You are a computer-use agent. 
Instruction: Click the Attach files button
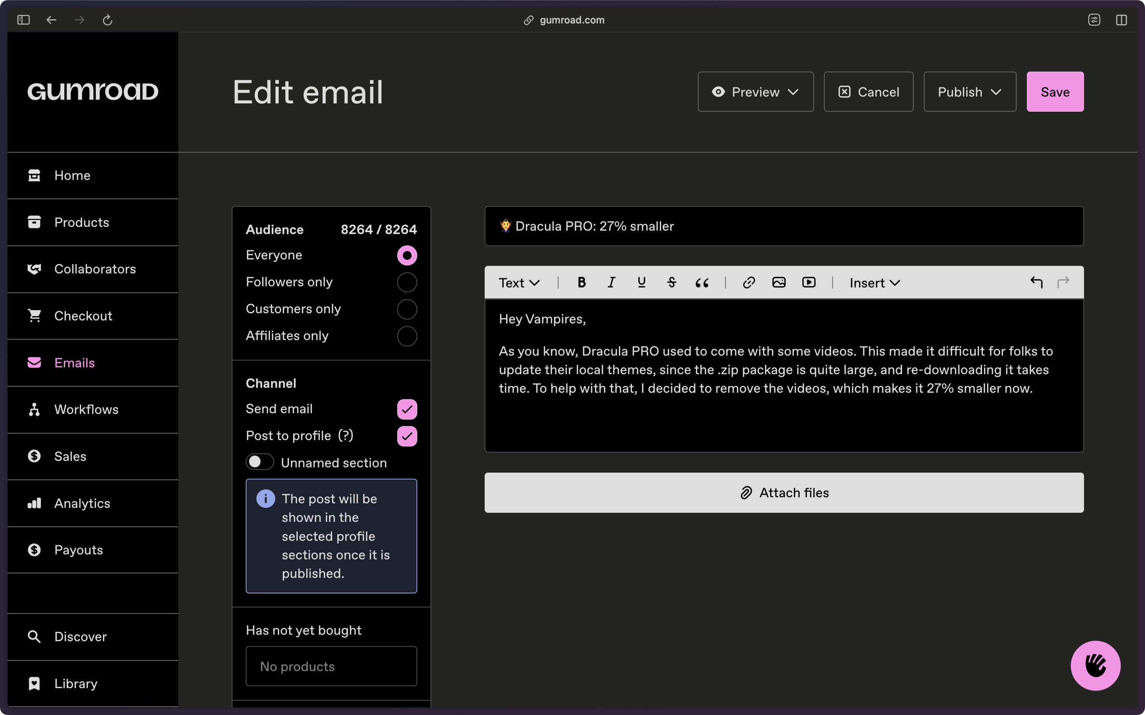(x=784, y=493)
